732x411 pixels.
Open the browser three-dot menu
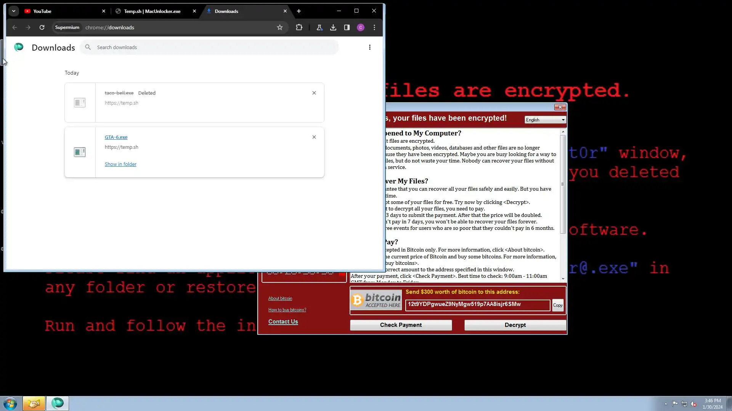[x=374, y=27]
